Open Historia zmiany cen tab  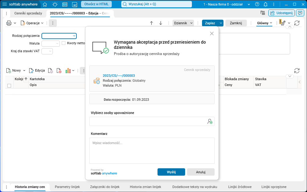(30, 187)
